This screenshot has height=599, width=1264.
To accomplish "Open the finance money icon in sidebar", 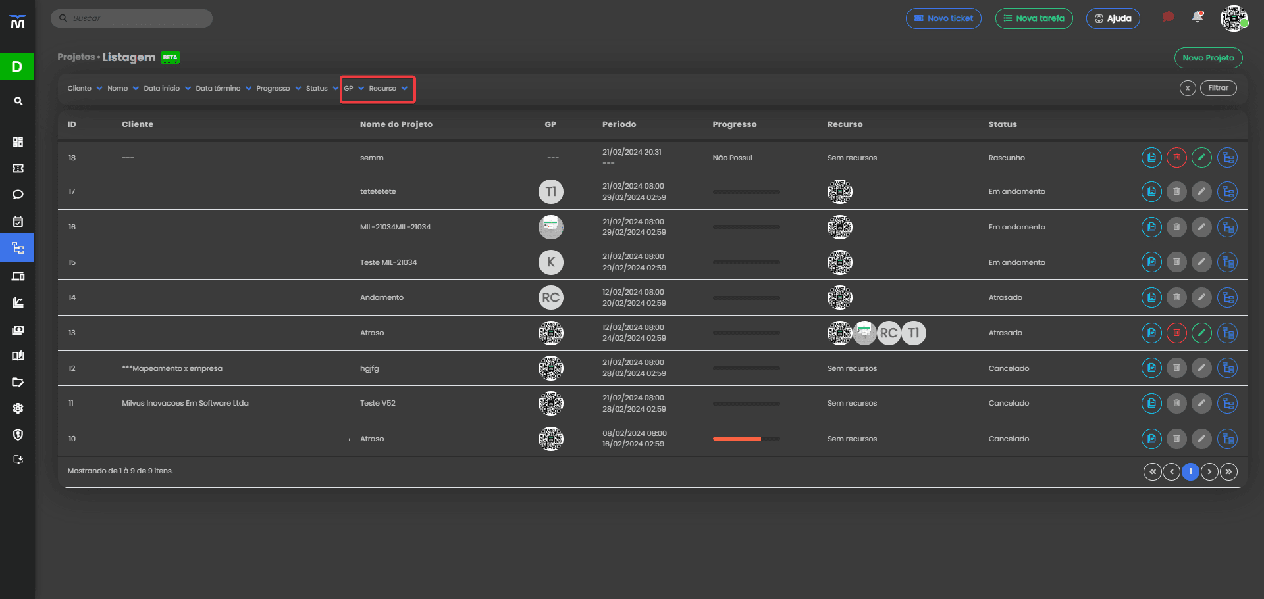I will (18, 330).
